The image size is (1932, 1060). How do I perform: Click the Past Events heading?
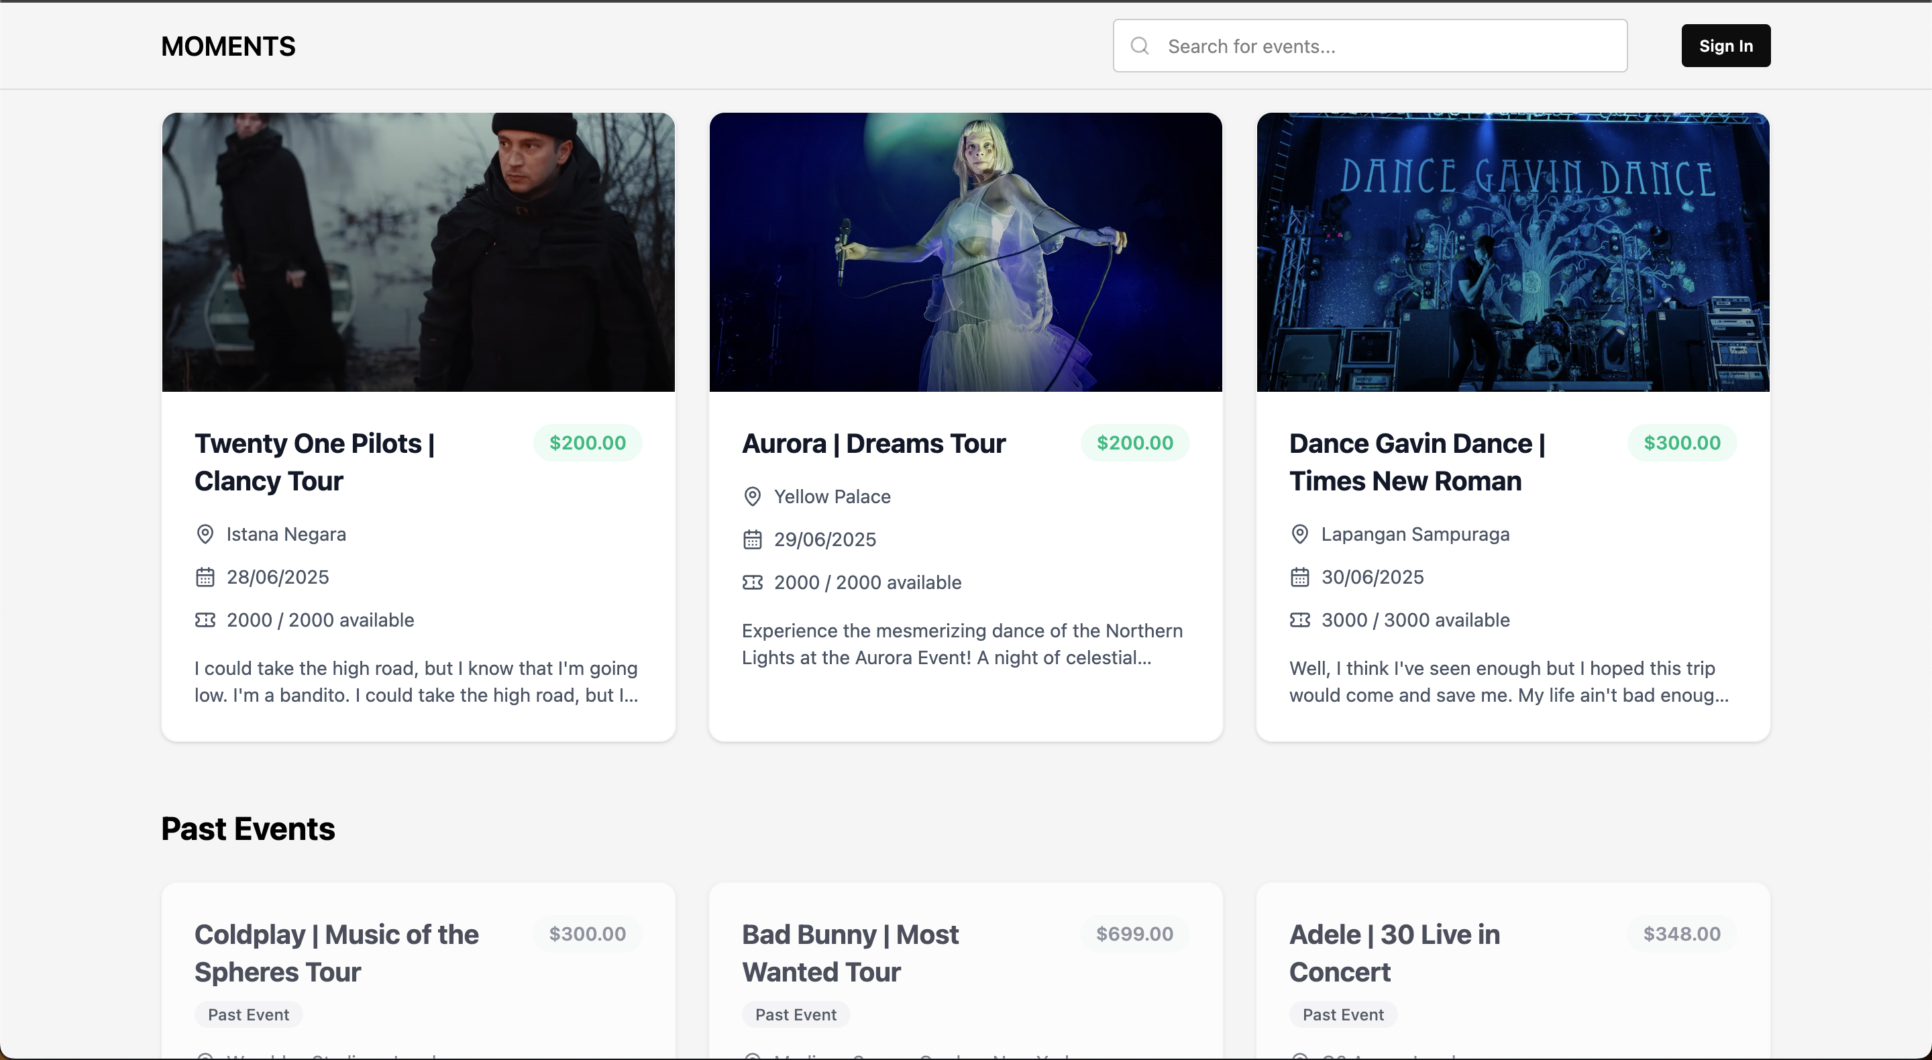(248, 829)
